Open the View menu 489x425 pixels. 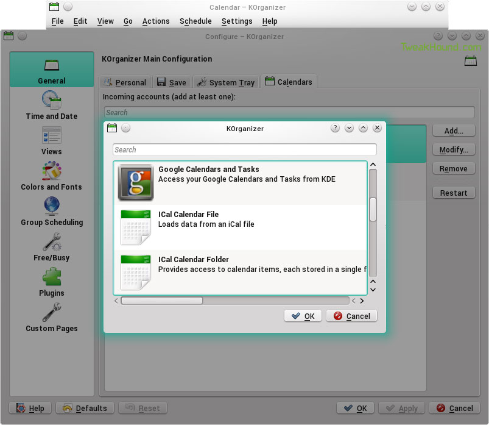tap(105, 21)
